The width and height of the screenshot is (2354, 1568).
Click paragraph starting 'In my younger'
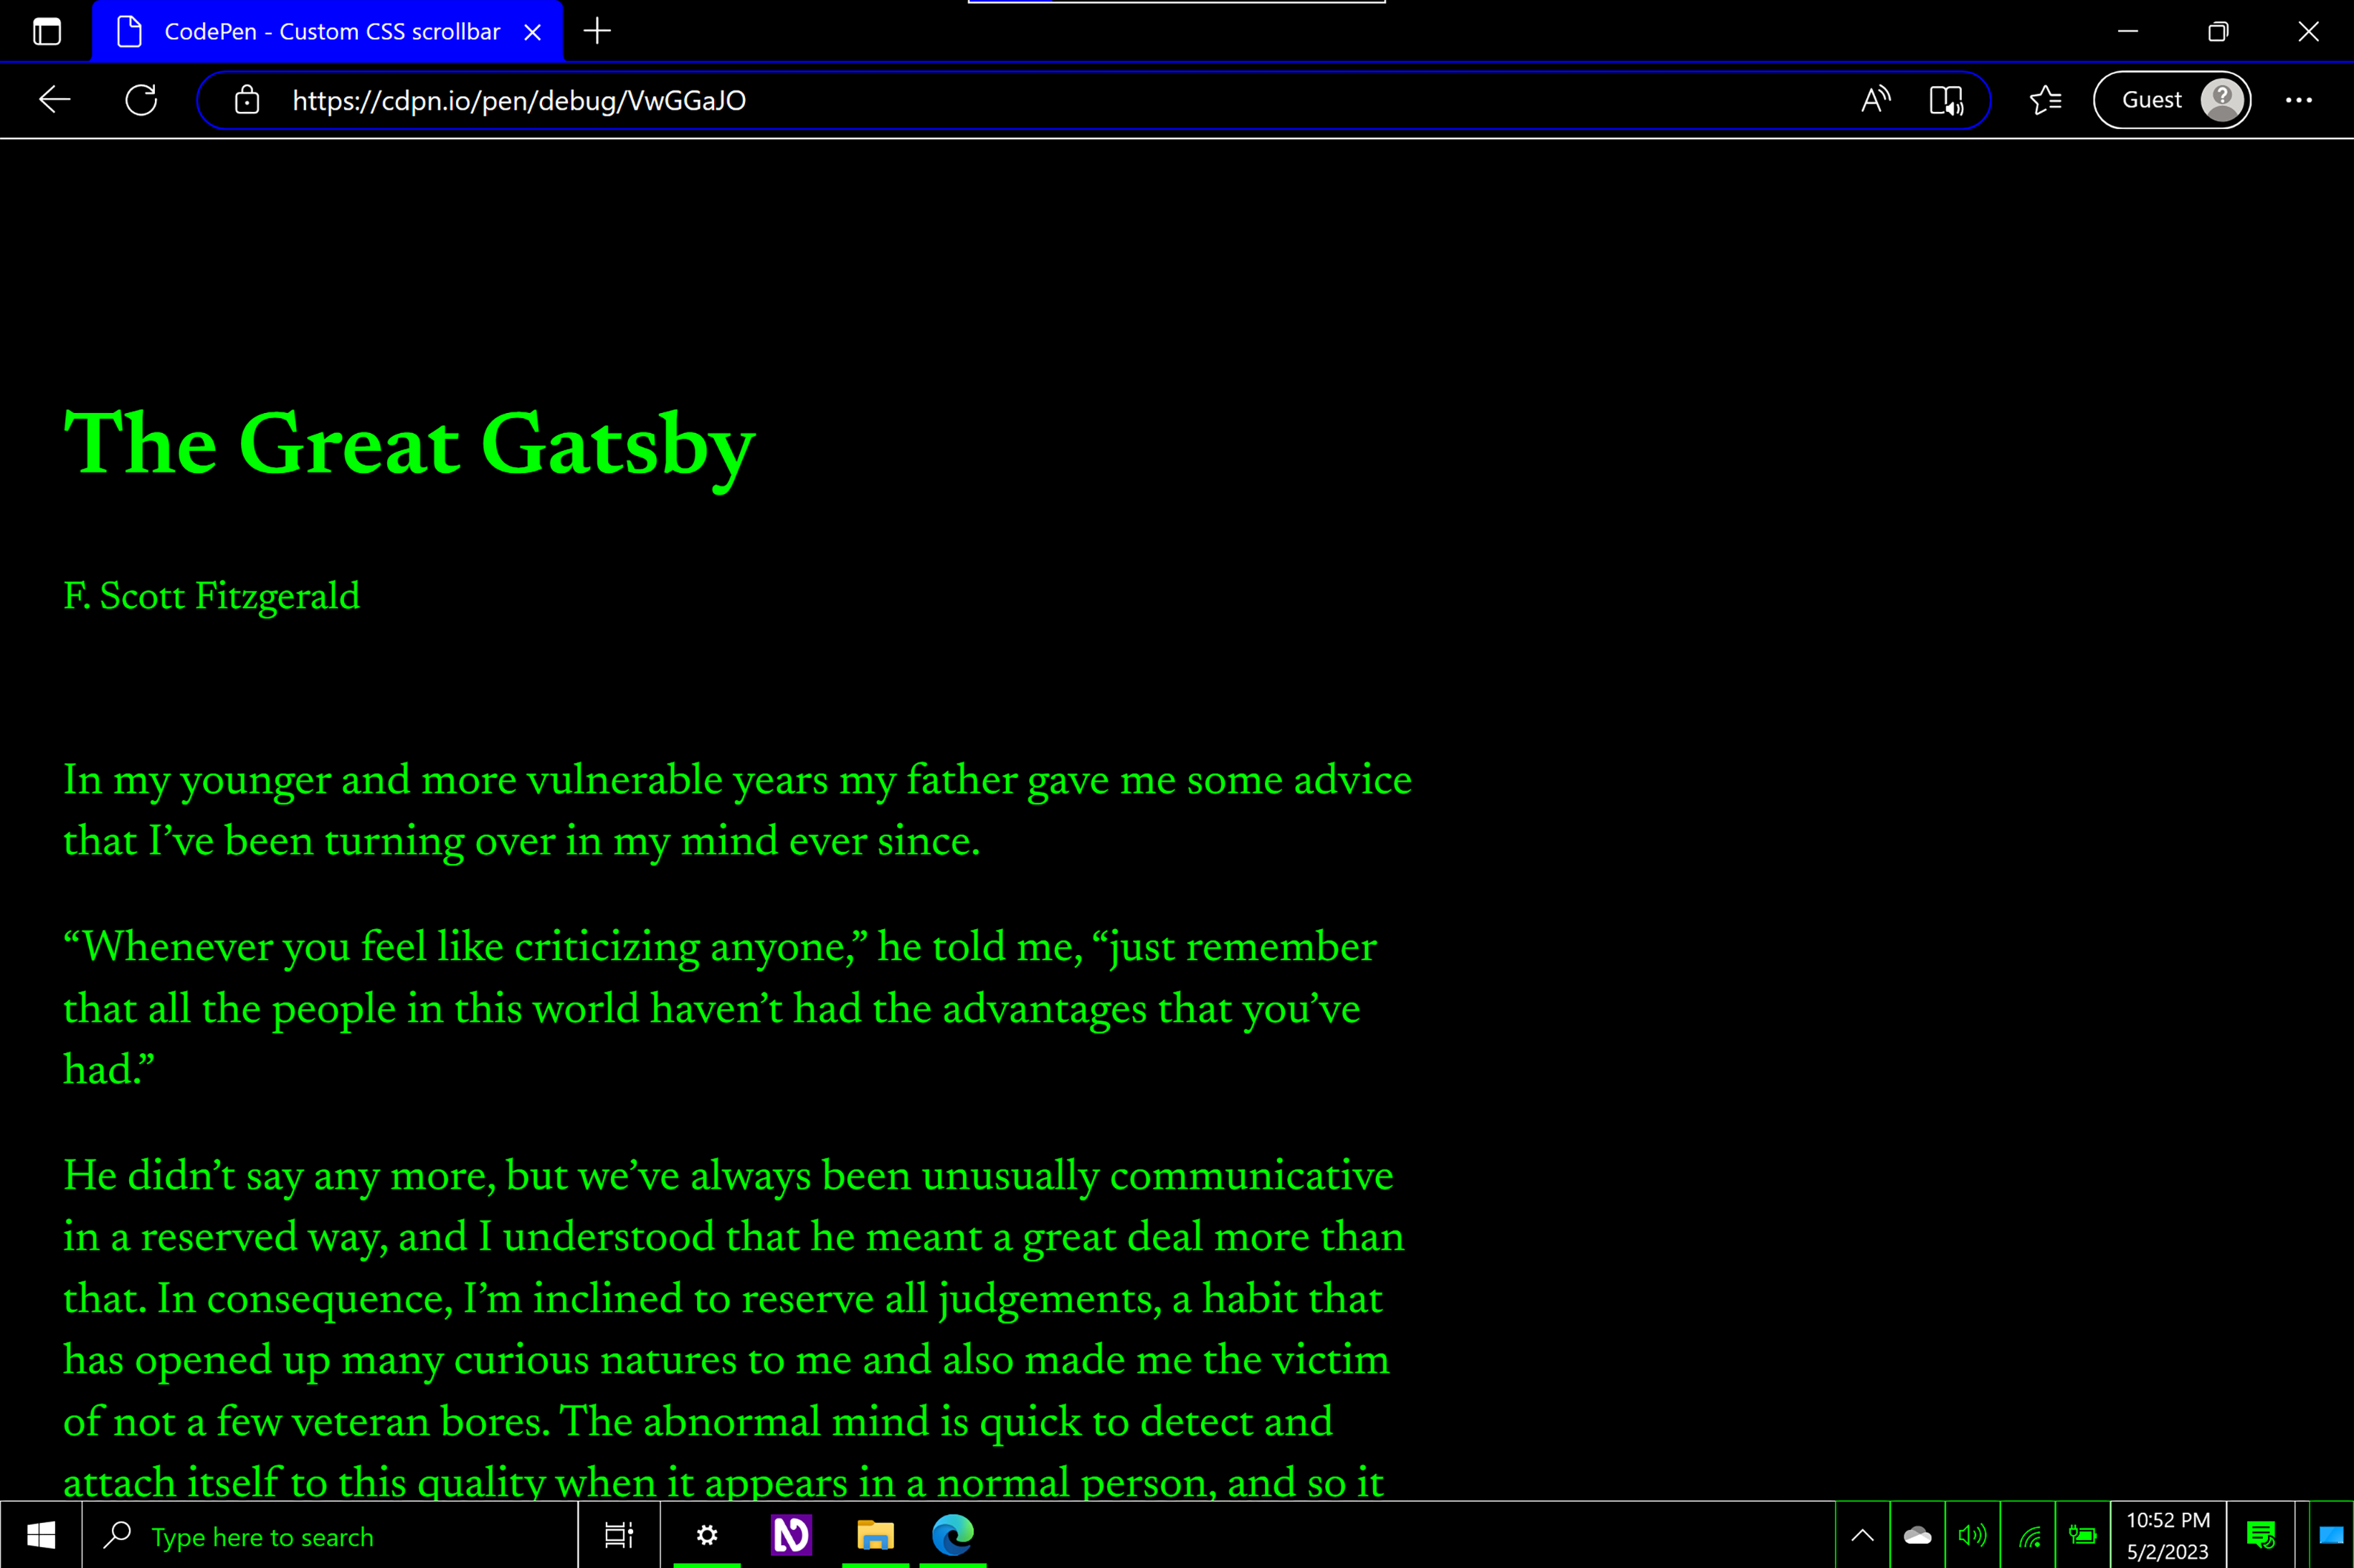[x=737, y=810]
